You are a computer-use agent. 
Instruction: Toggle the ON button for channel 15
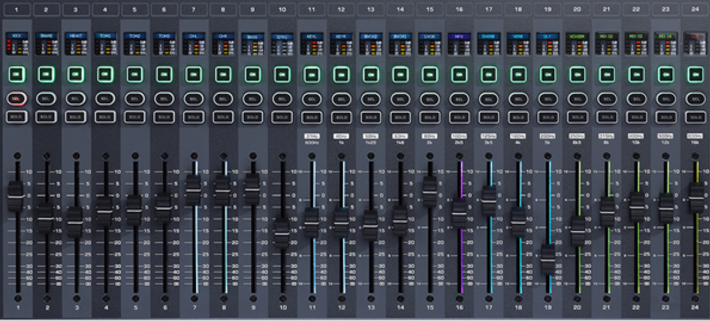tap(429, 75)
